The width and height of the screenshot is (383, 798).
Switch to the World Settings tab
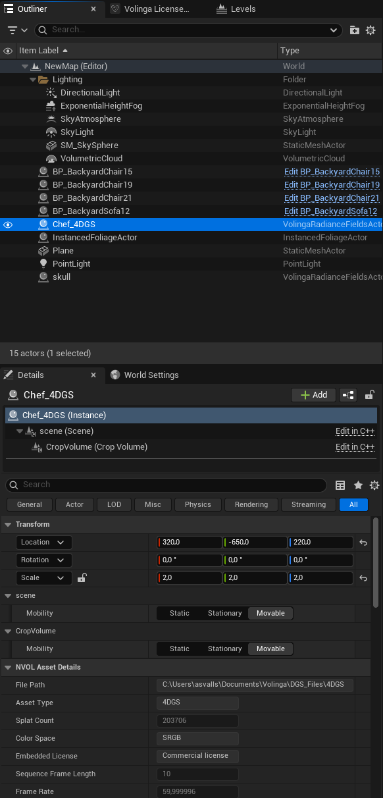pos(144,375)
